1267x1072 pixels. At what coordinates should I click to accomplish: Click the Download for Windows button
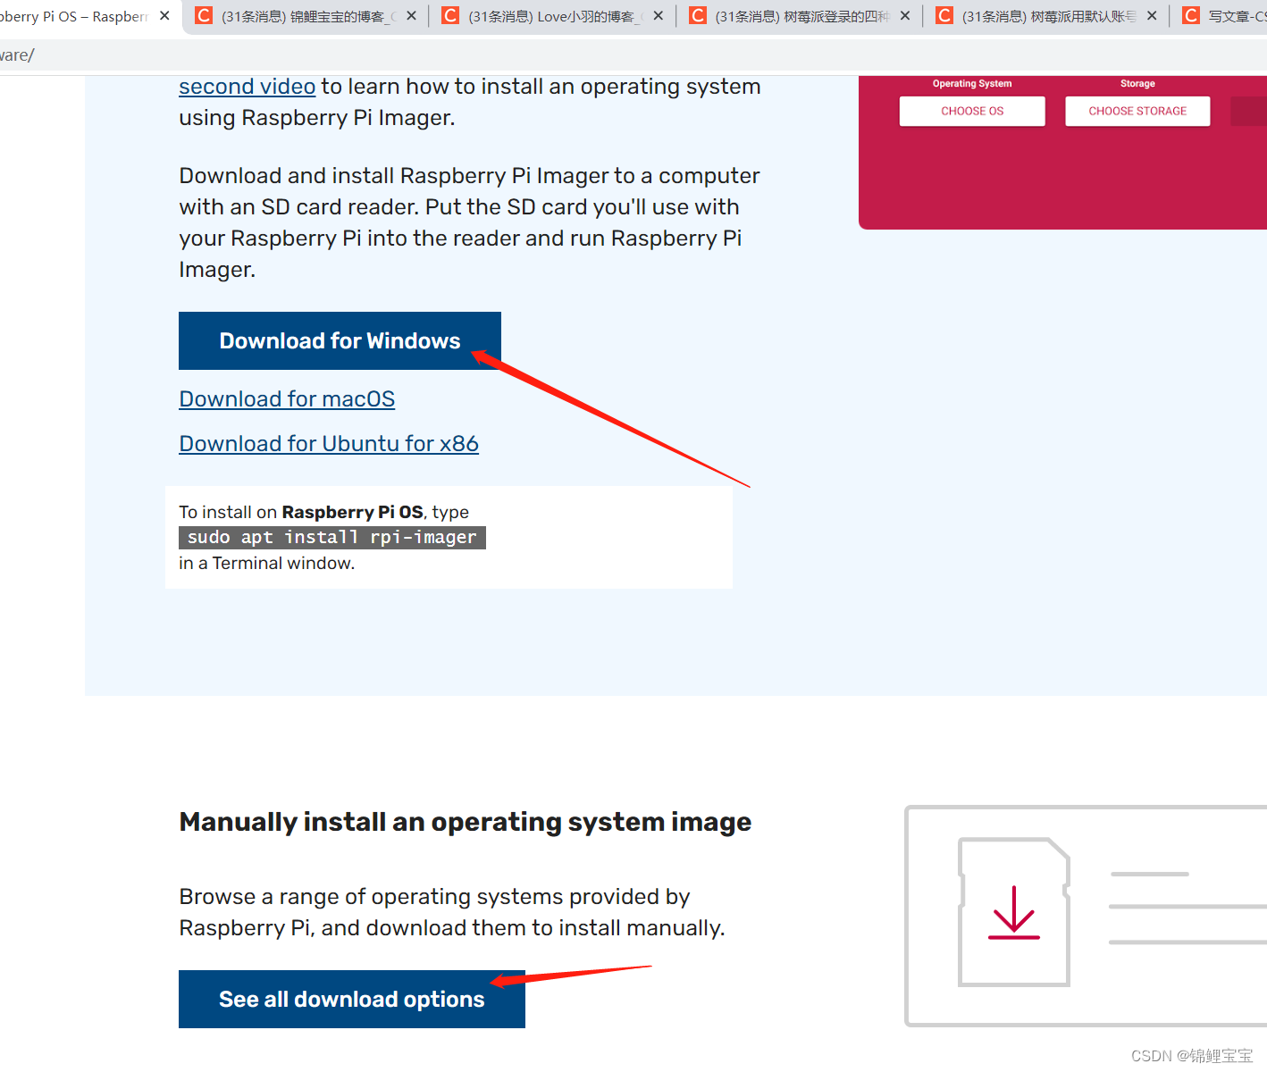point(340,340)
